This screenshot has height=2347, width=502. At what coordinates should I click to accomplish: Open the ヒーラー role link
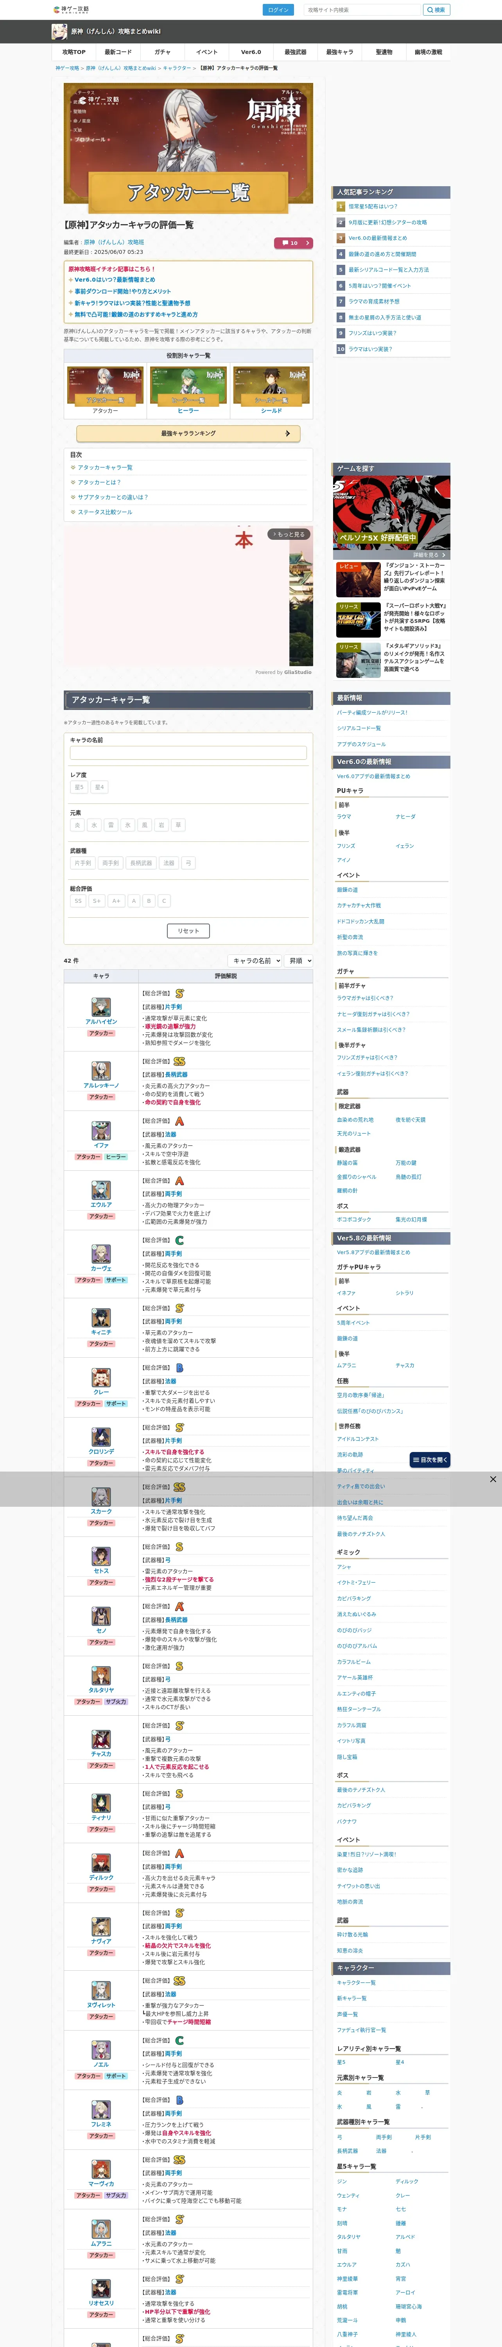[188, 411]
